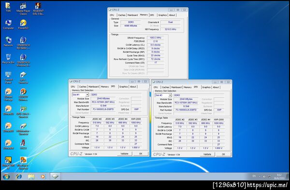
Task: Launch the 3DMark06 shortcut
Action: pos(8,144)
